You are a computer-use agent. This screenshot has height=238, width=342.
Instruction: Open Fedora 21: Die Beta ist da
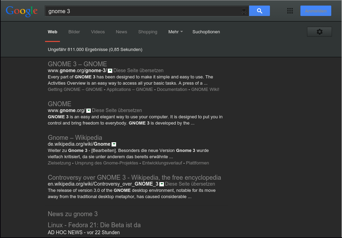[x=94, y=225]
